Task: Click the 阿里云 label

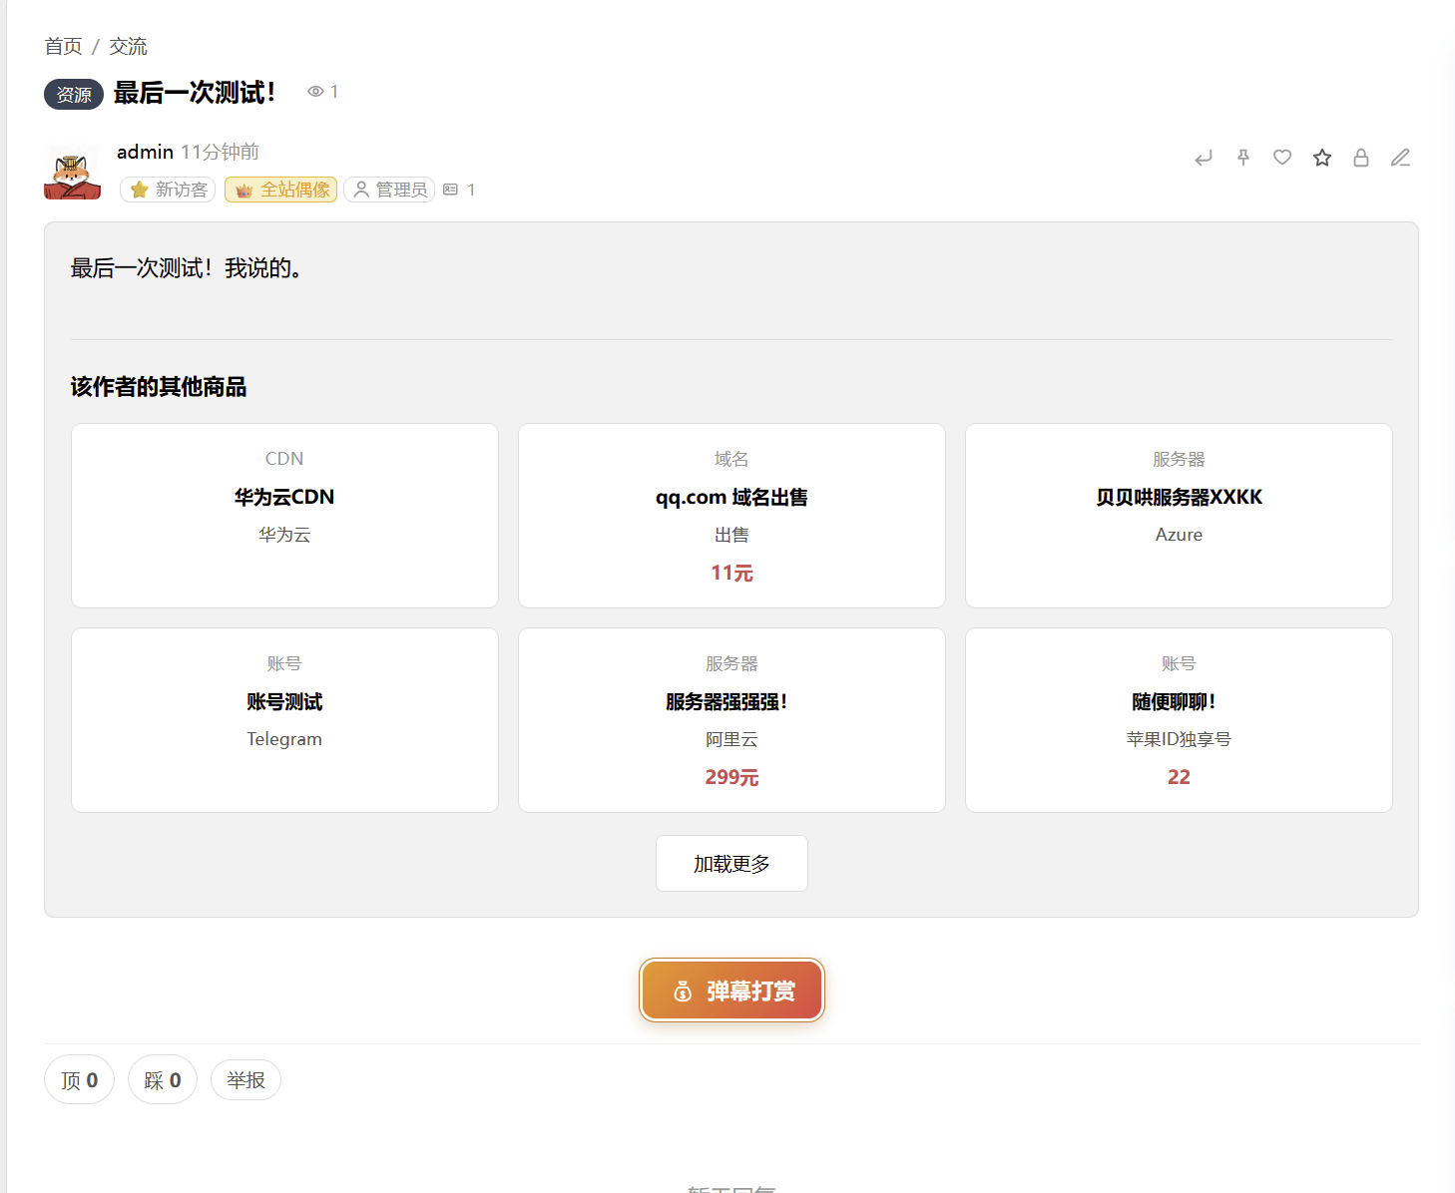Action: [x=731, y=739]
